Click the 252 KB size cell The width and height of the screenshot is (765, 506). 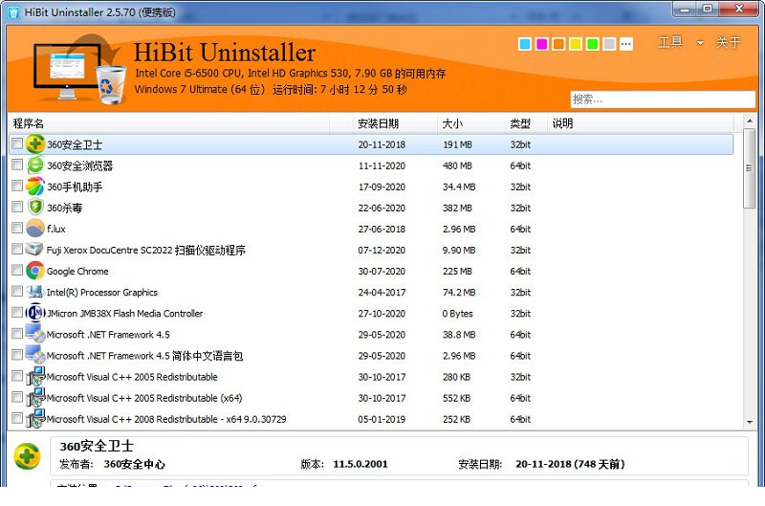457,419
